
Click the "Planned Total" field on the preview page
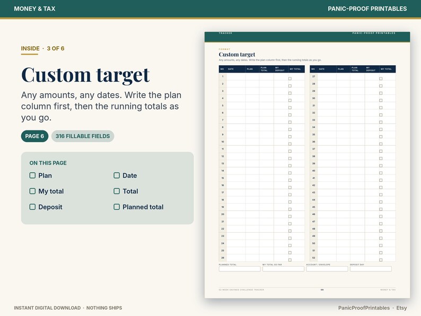click(x=240, y=269)
